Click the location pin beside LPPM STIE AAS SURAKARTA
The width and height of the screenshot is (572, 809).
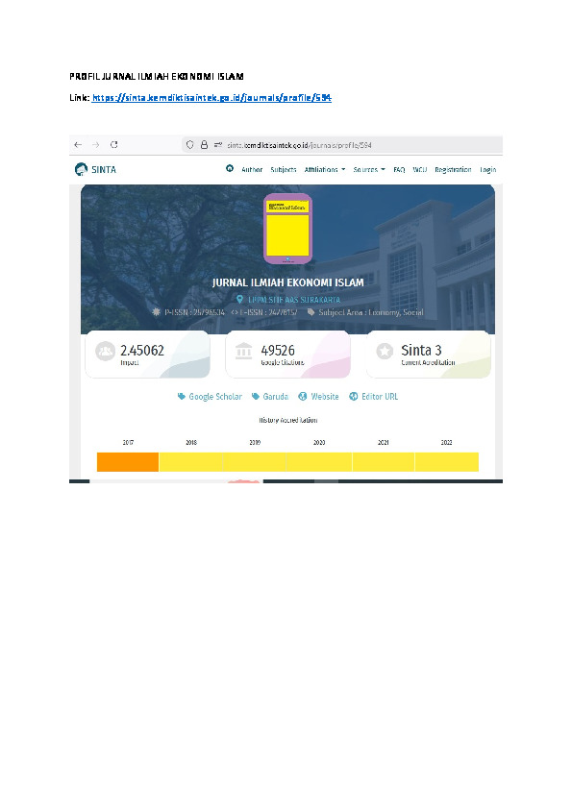[x=239, y=299]
